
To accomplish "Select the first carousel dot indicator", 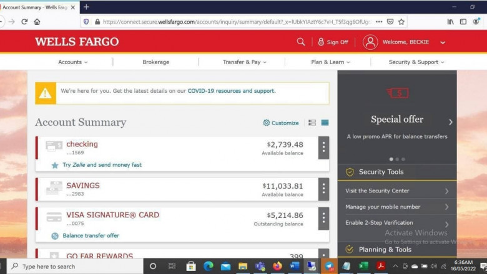I will coord(391,159).
